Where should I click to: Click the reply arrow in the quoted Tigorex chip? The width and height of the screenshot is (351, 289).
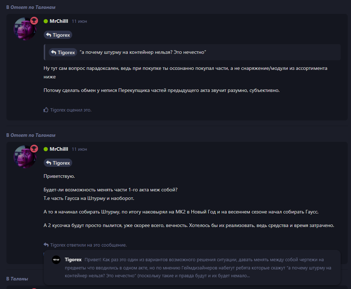click(x=54, y=52)
